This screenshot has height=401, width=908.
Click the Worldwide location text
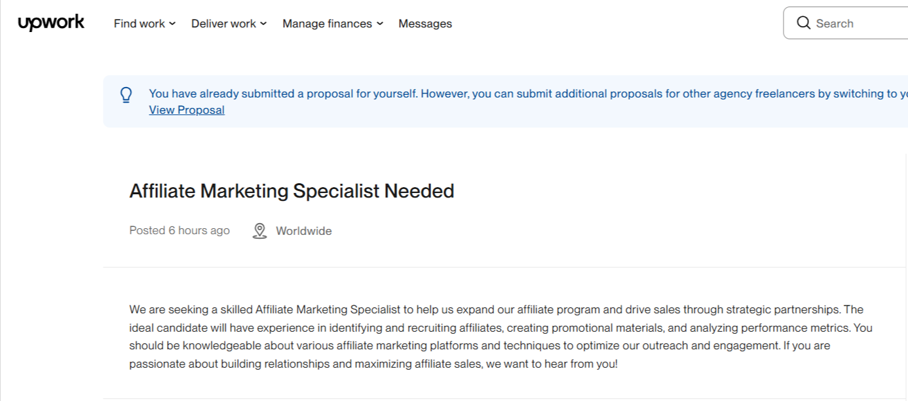coord(303,231)
